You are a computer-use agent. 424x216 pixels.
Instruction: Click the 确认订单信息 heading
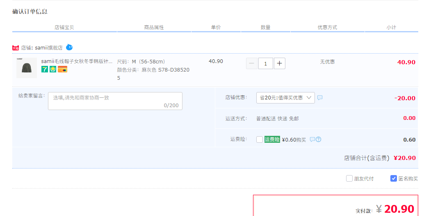click(x=30, y=11)
